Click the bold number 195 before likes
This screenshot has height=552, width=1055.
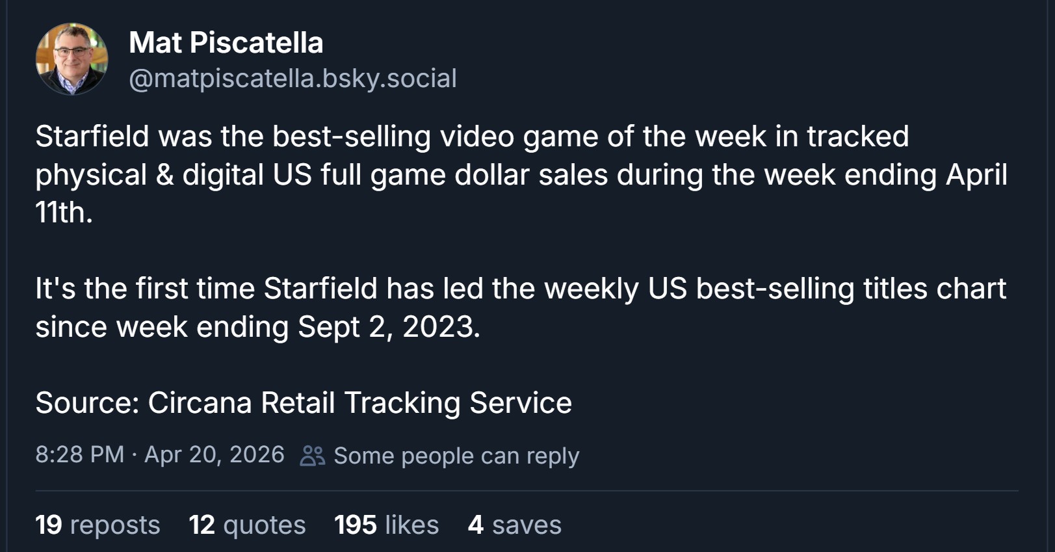[355, 525]
